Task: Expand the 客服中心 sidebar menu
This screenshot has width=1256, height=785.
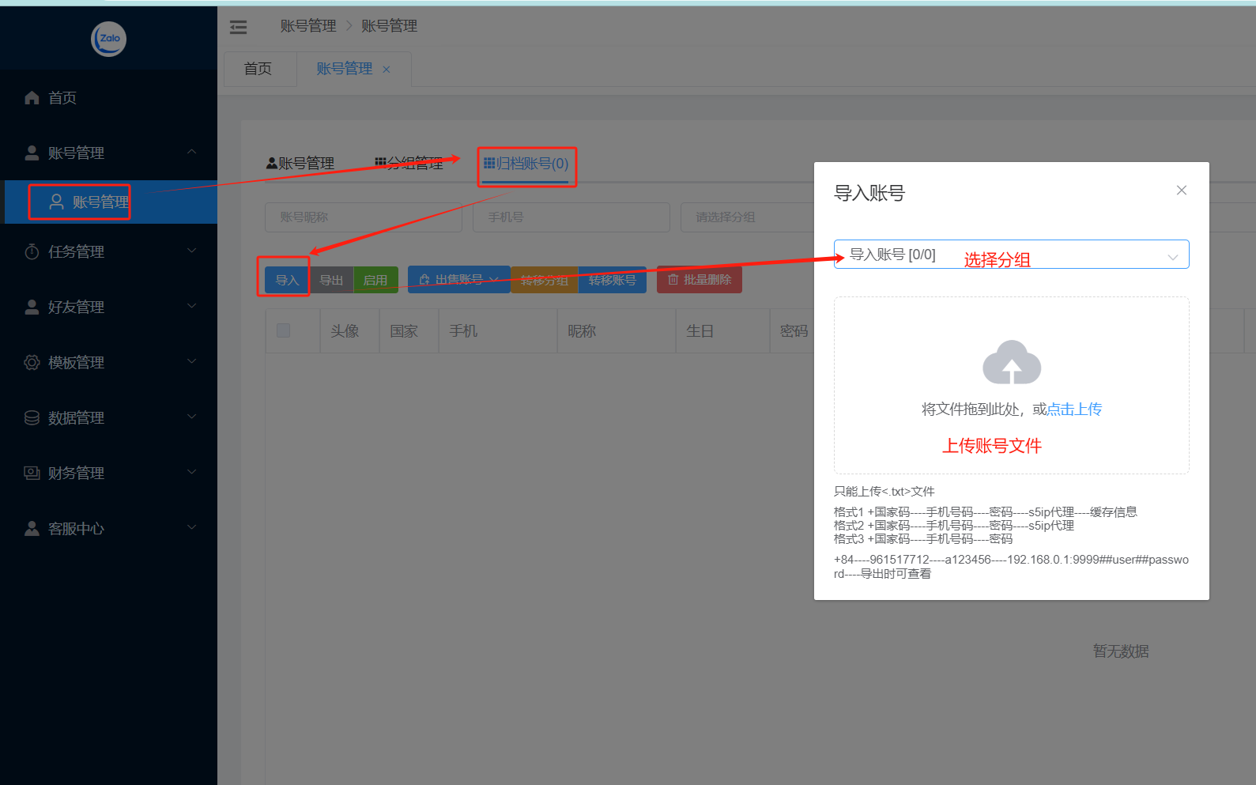Action: click(108, 528)
